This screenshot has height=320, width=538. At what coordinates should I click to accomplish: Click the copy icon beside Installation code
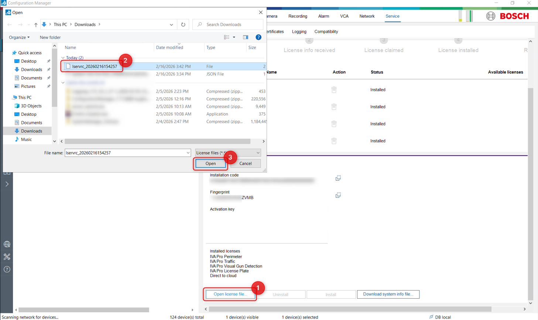click(x=338, y=178)
